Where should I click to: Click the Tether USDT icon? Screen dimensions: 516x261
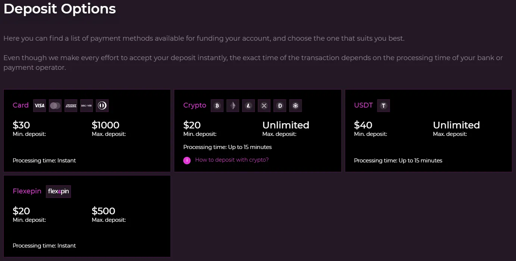[384, 106]
